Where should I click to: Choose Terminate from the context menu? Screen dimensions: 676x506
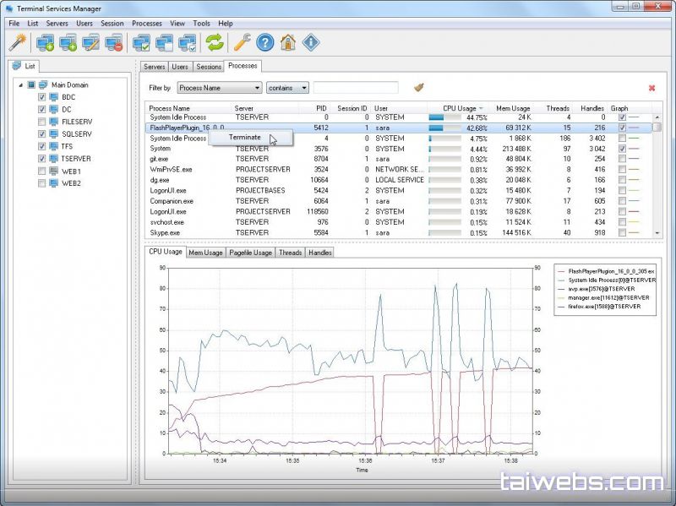pyautogui.click(x=244, y=137)
